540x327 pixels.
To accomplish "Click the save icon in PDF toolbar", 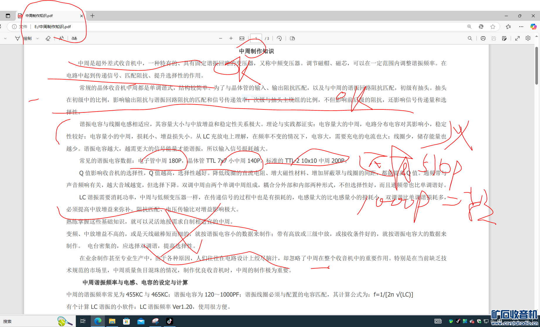I will pos(494,38).
